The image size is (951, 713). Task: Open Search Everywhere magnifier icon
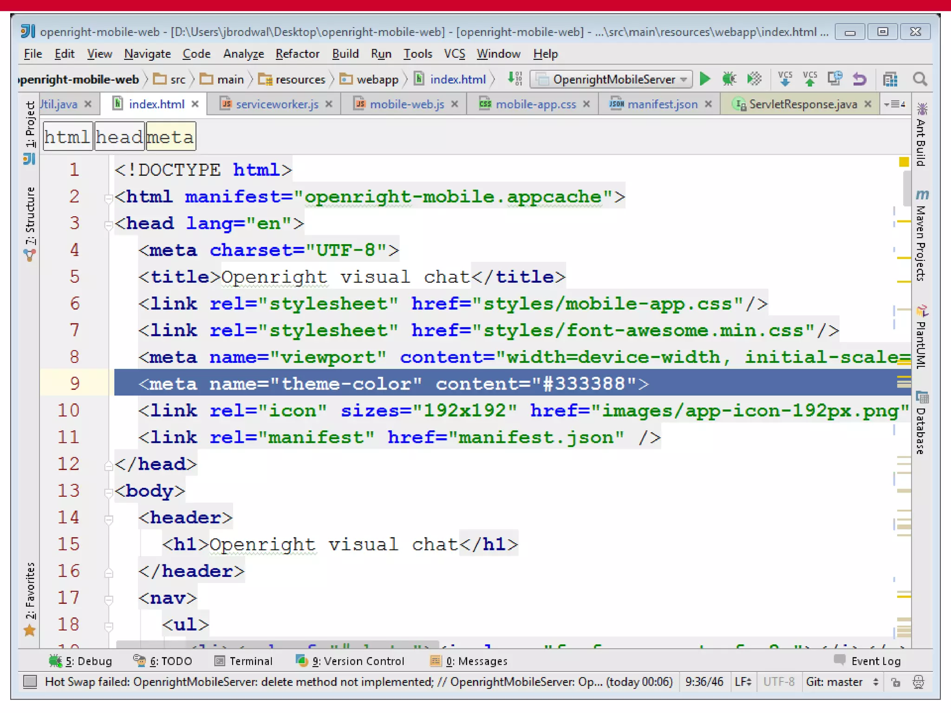pyautogui.click(x=919, y=79)
